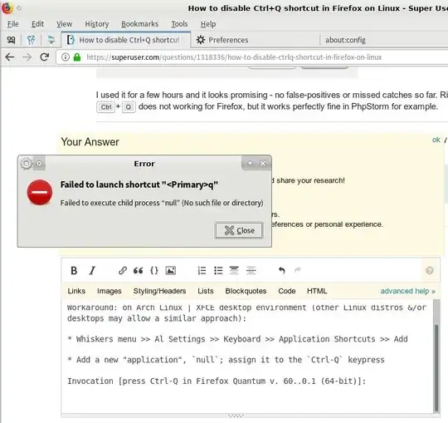Click the third pinned tab icon

point(51,40)
